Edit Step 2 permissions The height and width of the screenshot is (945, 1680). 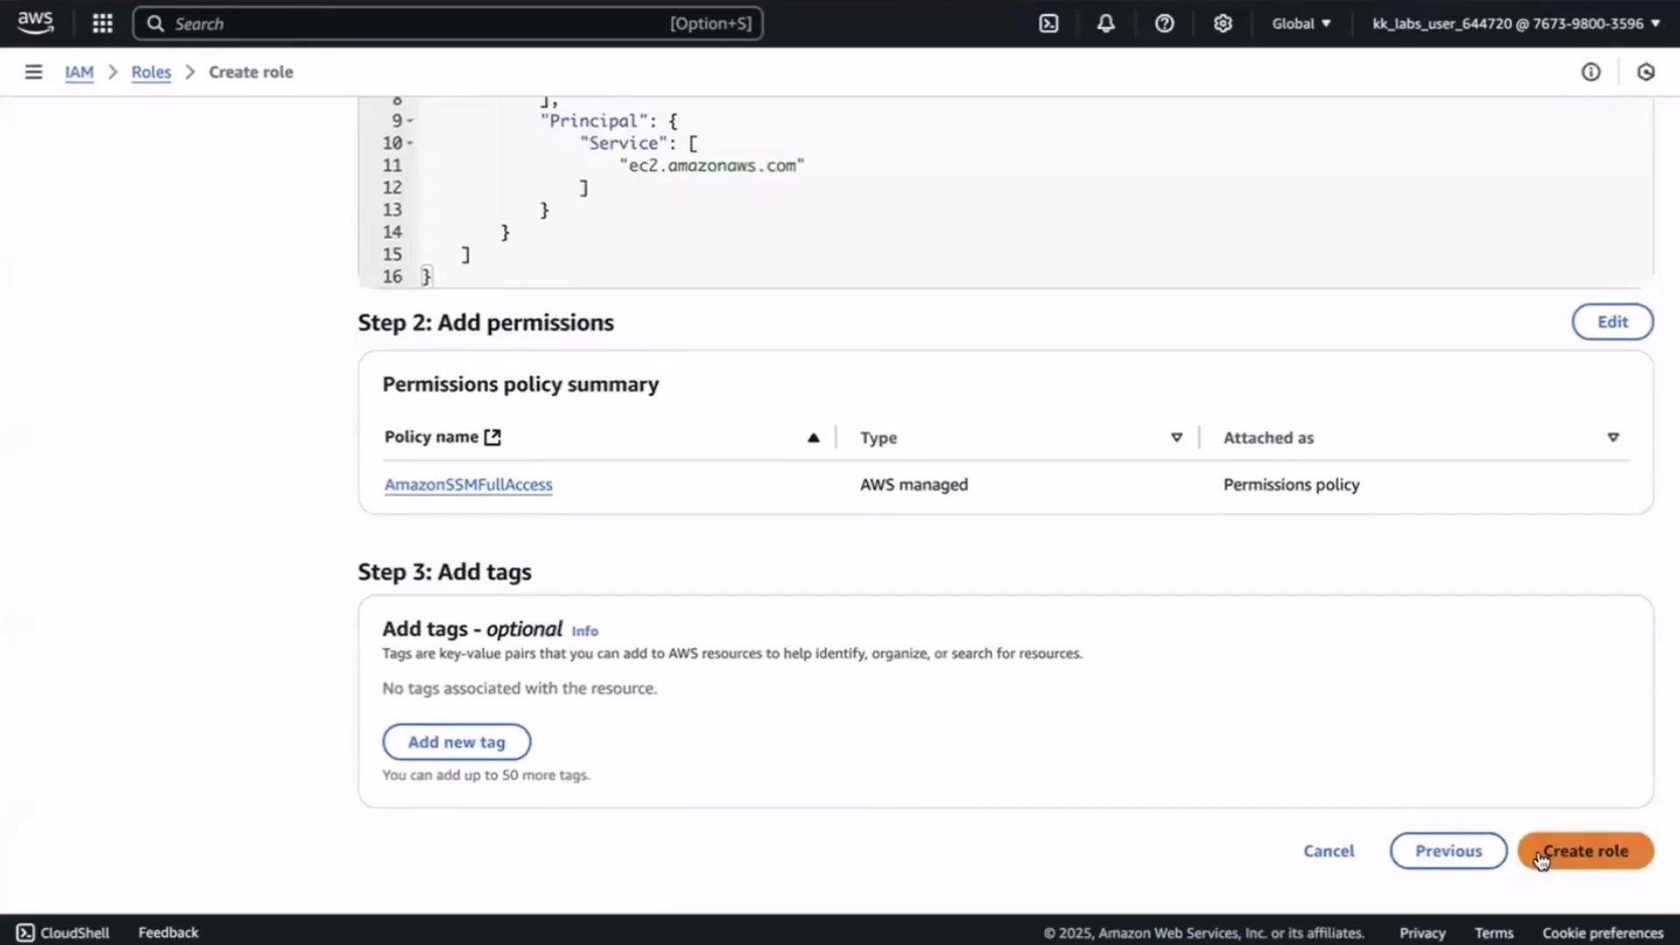pyautogui.click(x=1613, y=322)
